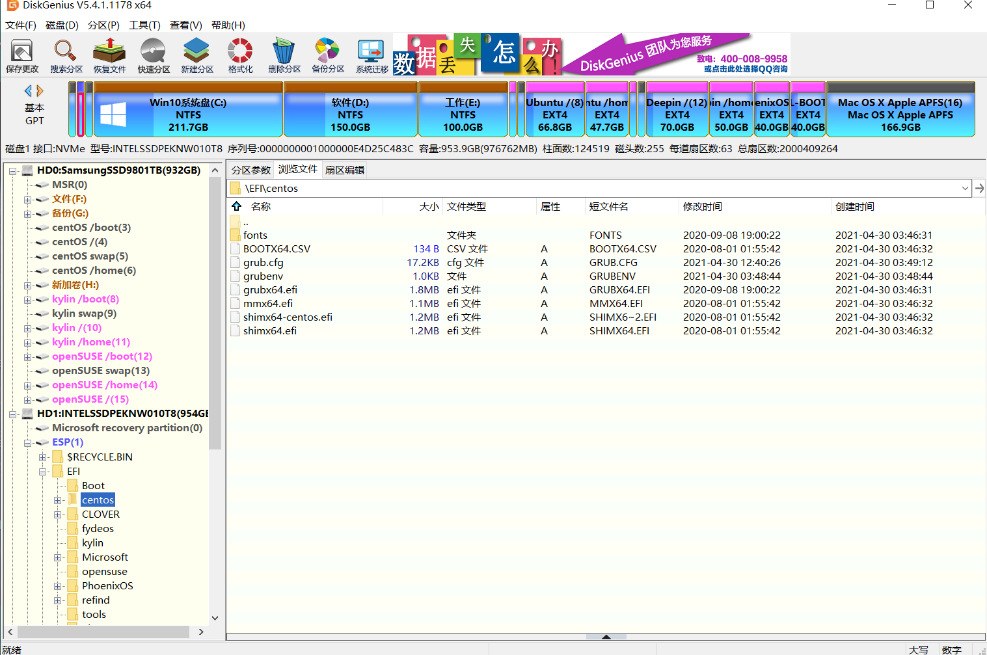Click the Save Changes (保存更改) toolbar icon
The height and width of the screenshot is (655, 987).
pos(22,55)
